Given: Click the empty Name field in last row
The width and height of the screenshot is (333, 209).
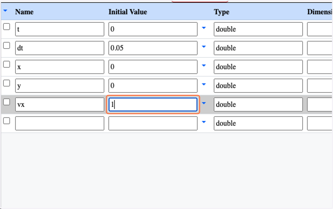Looking at the screenshot, I should [60, 123].
